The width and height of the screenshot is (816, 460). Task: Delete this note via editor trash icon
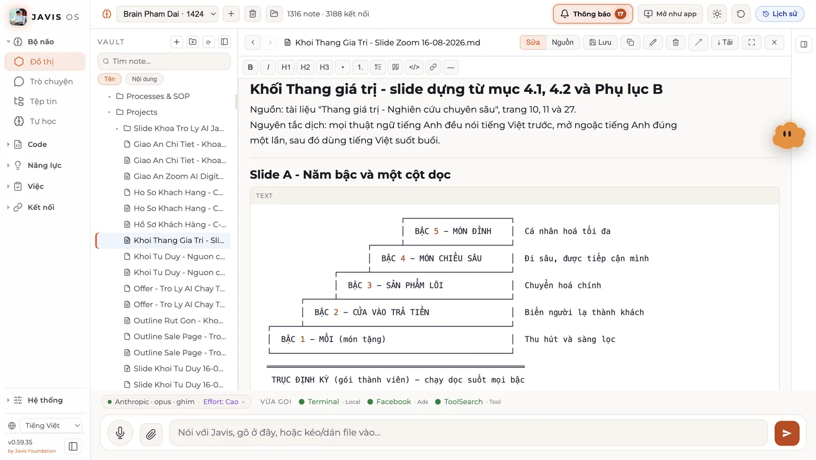coord(675,42)
